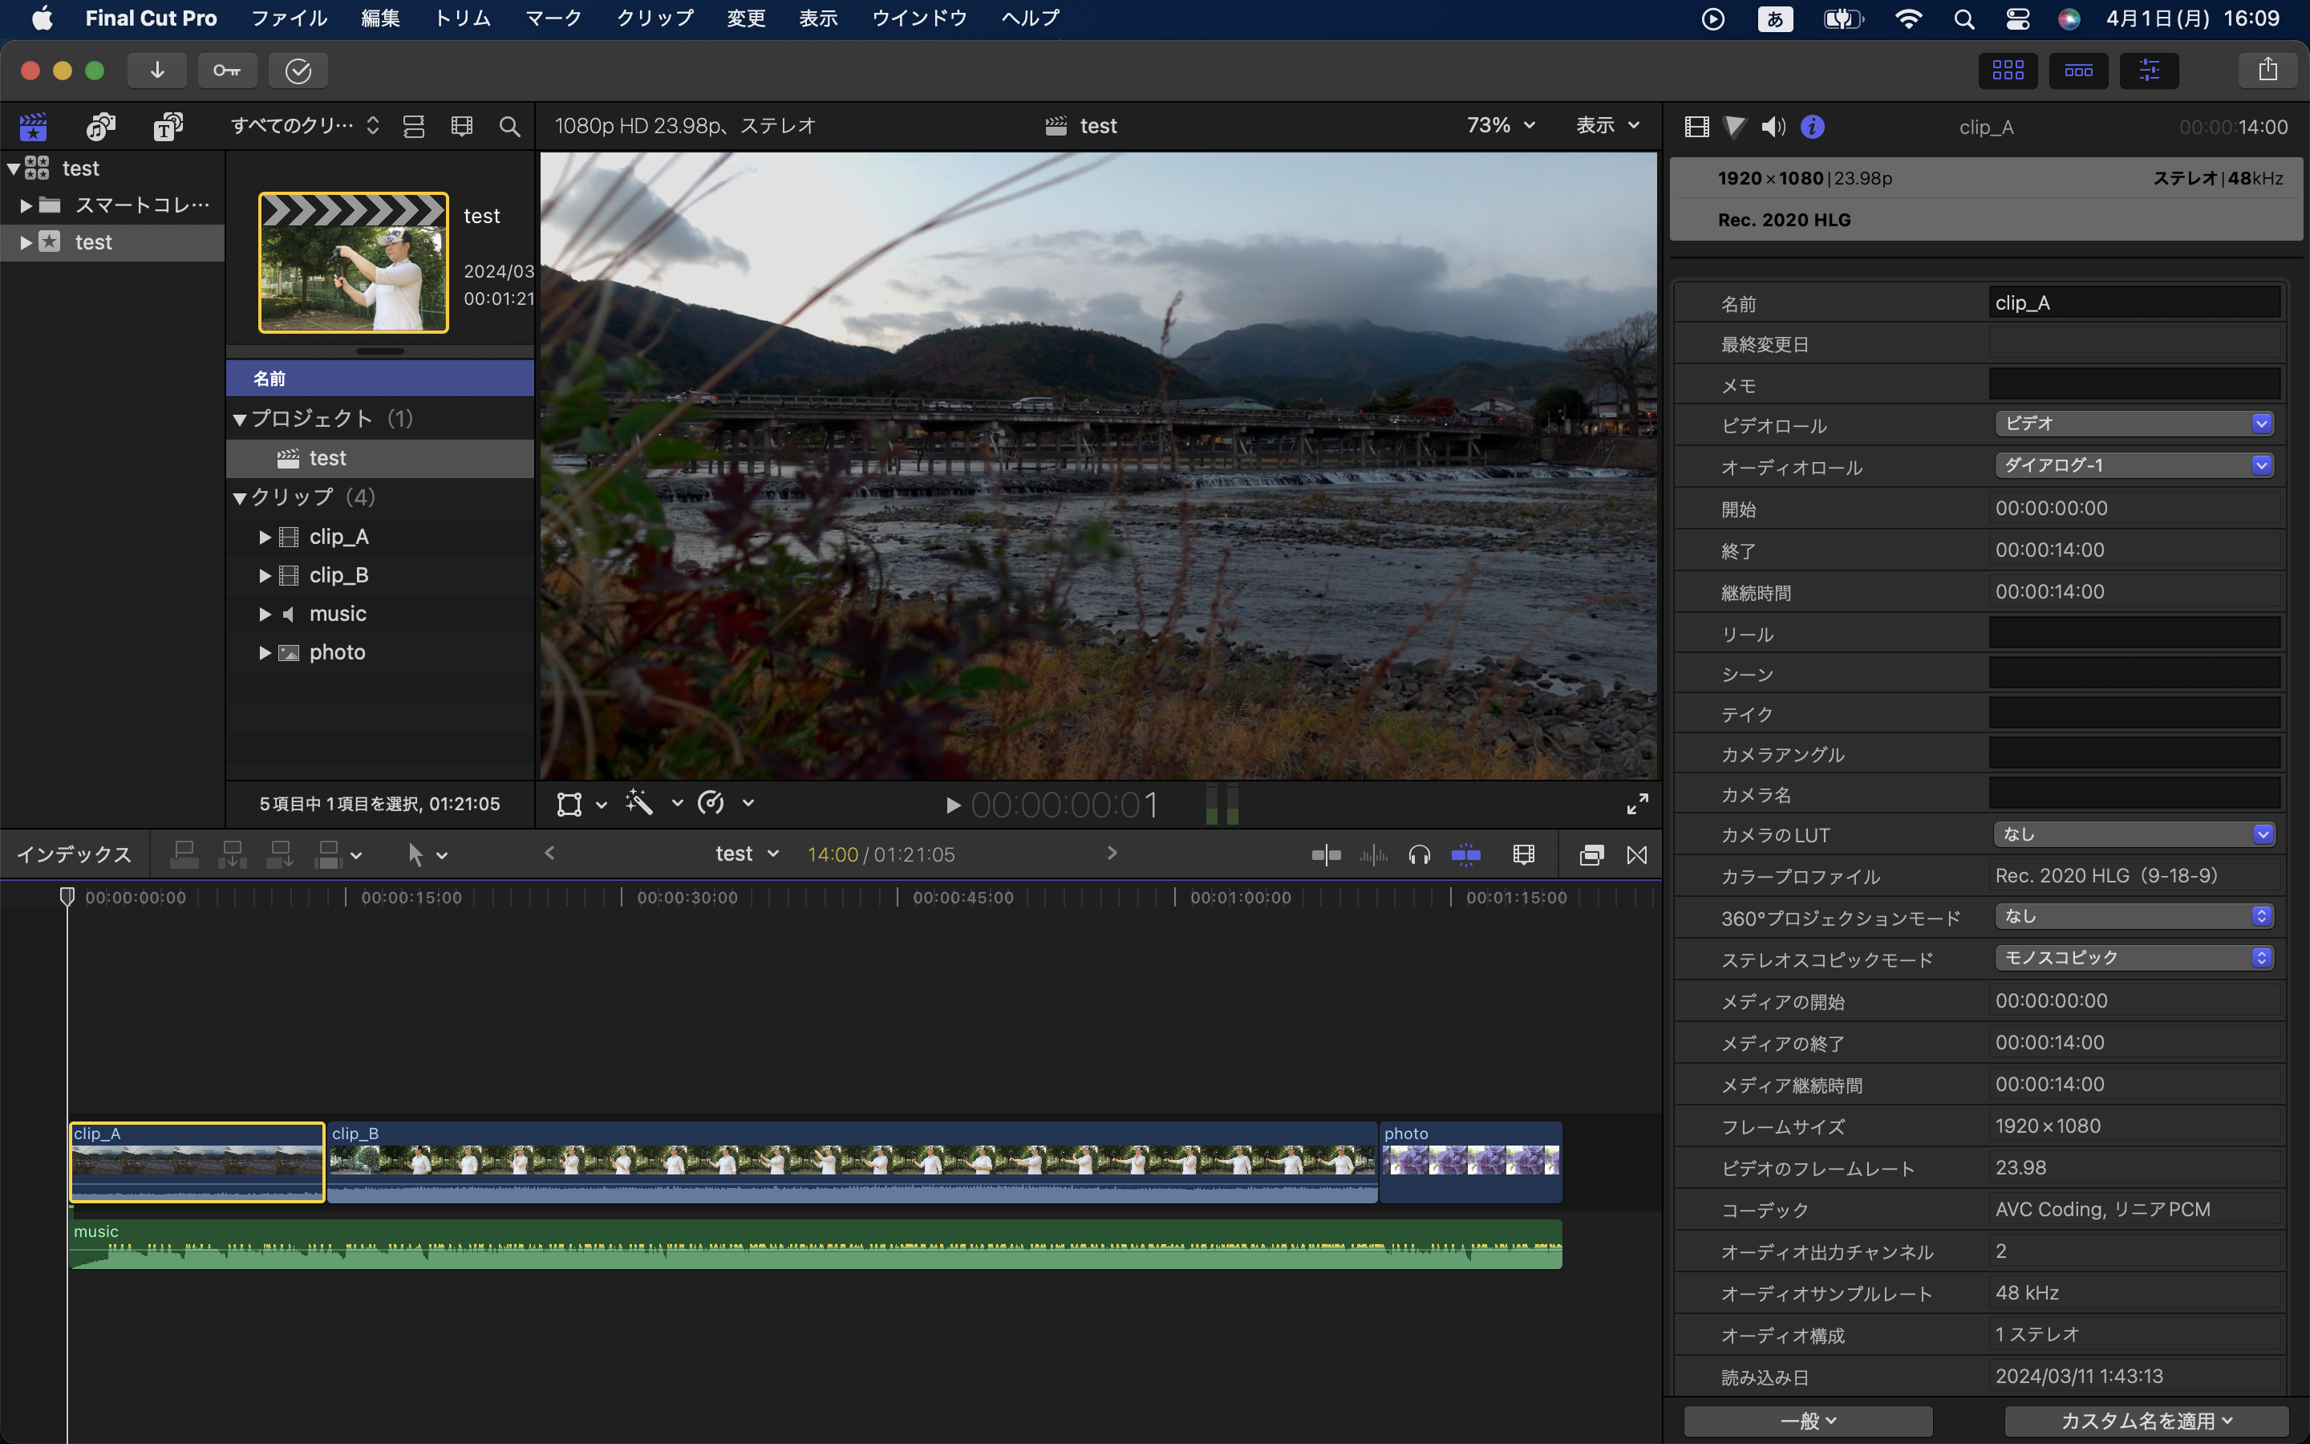Open the クリップ menu
Screen dimensions: 2310x1444
click(x=654, y=18)
